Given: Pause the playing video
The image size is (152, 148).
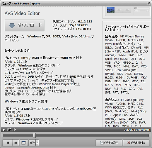Looking at the screenshot, I should point(8,143).
